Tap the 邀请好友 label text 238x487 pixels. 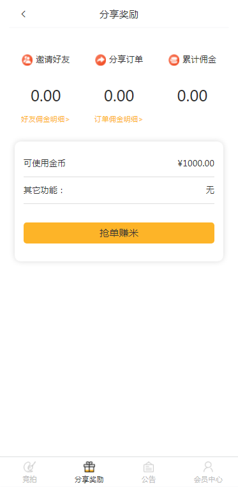click(x=53, y=60)
